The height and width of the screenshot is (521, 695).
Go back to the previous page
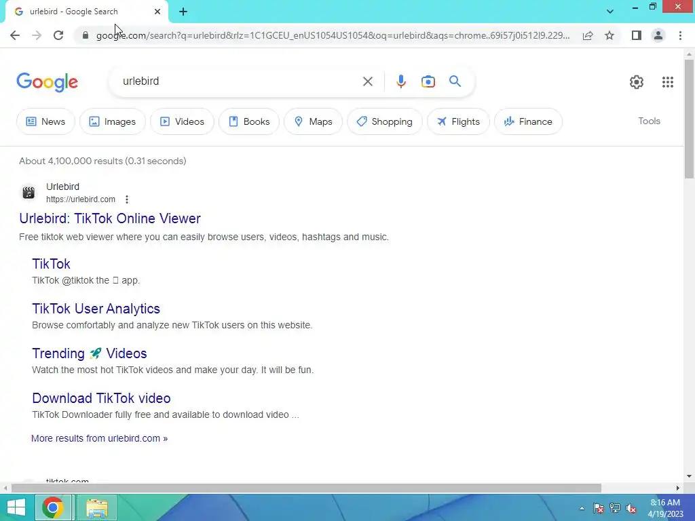coord(15,35)
